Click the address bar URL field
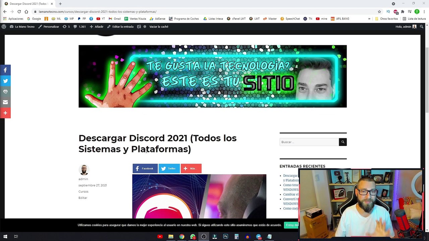Viewport: 429px width, 241px height. (x=204, y=12)
